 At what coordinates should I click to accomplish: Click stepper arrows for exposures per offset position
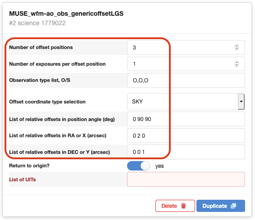click(237, 63)
